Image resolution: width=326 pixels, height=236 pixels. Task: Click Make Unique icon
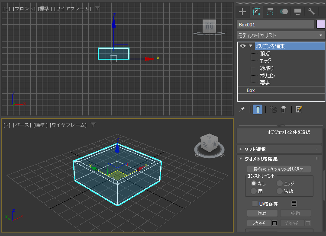(x=273, y=109)
